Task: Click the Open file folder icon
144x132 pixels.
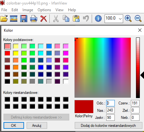Action: [4, 19]
